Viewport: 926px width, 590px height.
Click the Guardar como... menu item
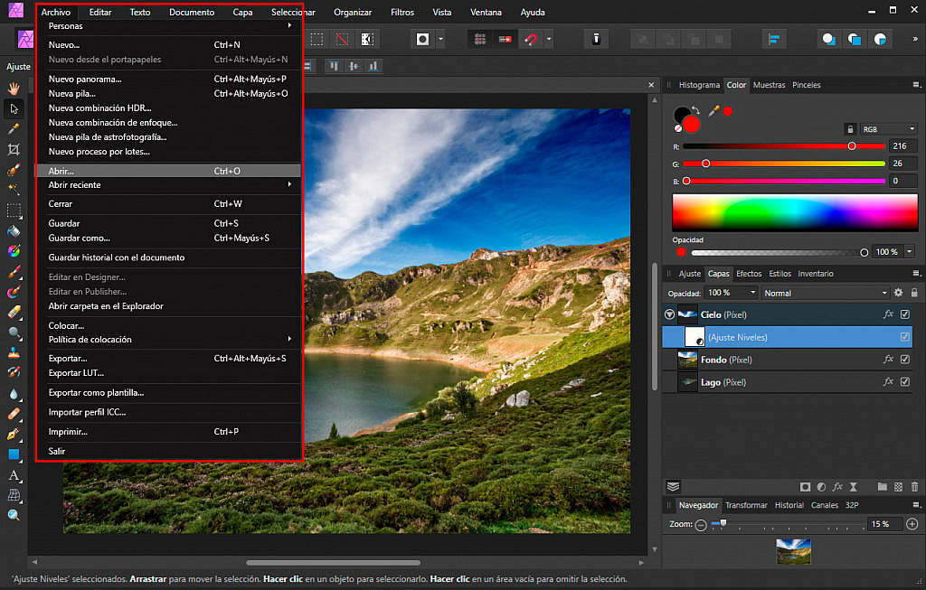point(79,238)
